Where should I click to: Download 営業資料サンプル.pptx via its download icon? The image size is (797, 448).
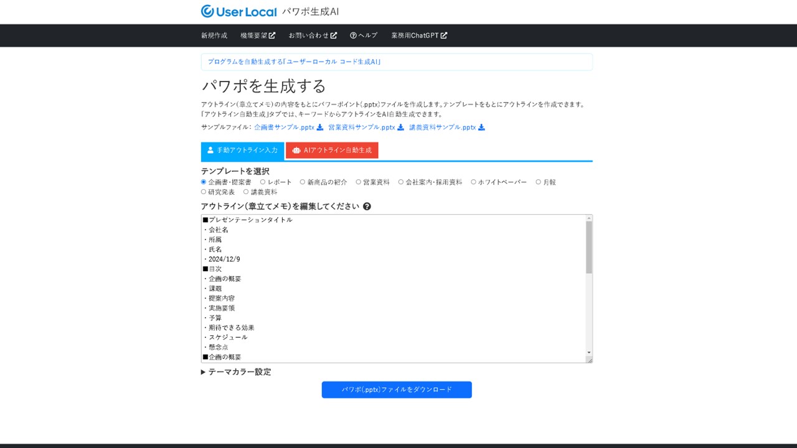[x=400, y=127]
